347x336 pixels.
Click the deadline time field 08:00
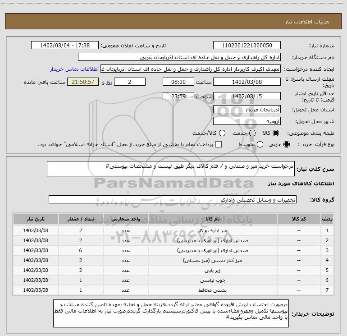click(178, 82)
